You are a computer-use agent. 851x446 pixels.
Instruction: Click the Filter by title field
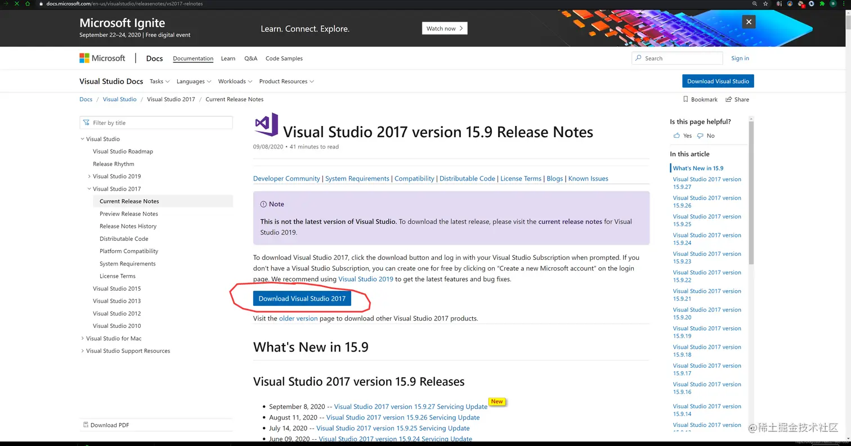pos(156,123)
